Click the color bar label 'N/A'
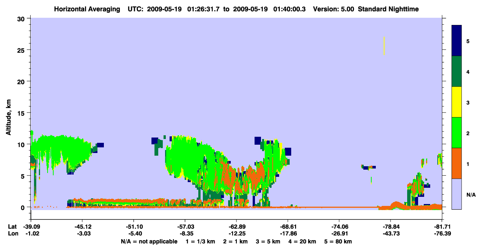 [471, 195]
